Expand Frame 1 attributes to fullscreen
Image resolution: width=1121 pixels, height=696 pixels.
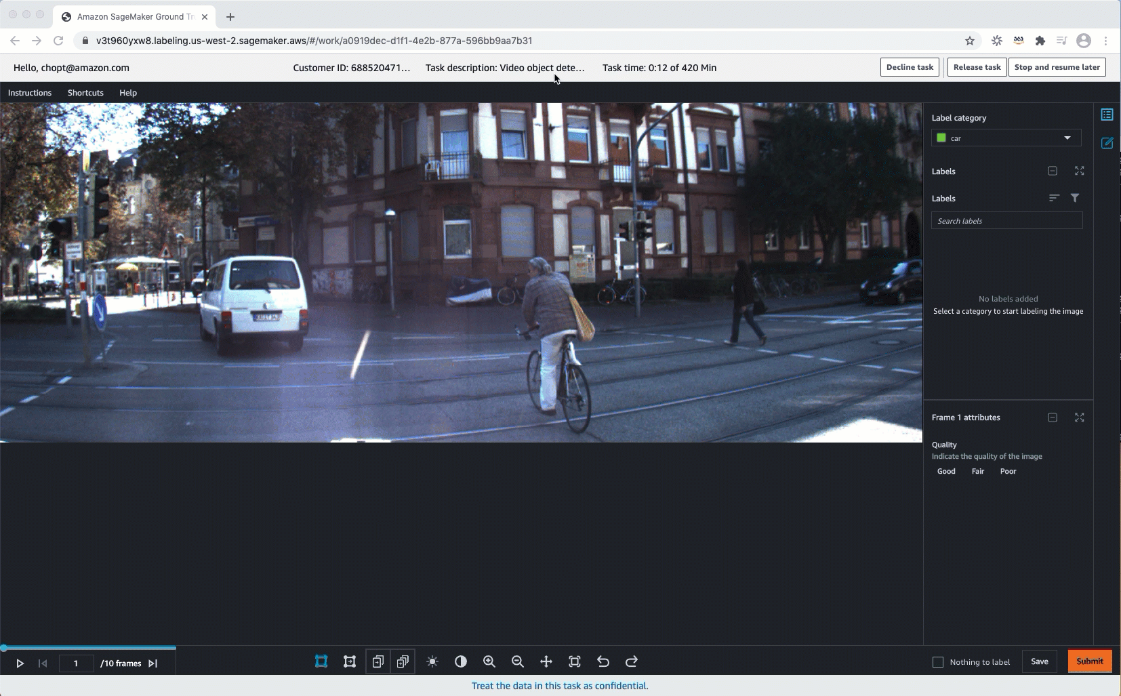(1080, 417)
